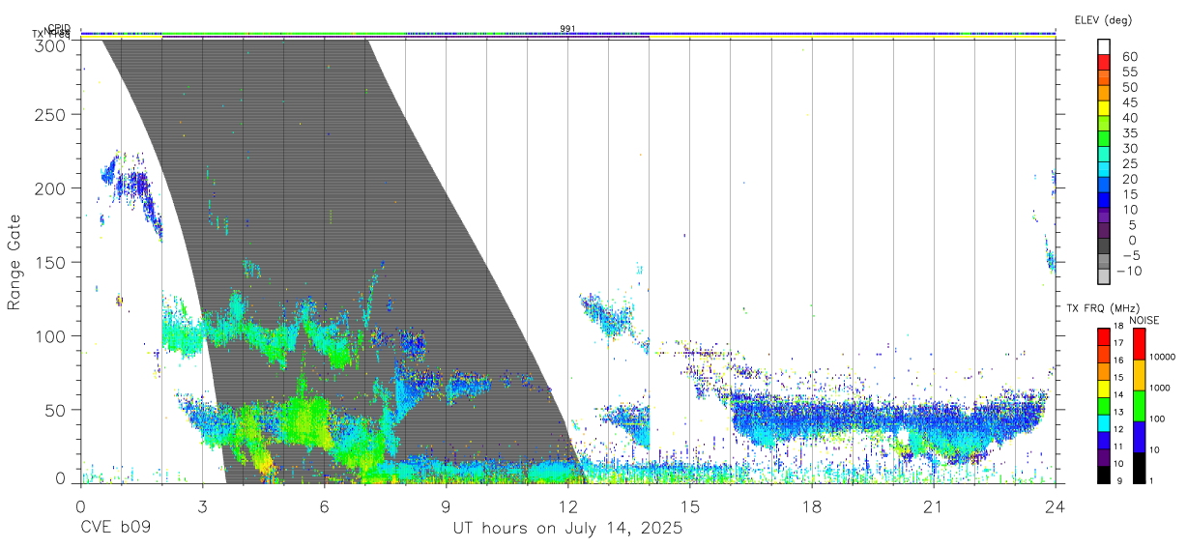Pick the green swatch in NOISE scale
Screen dimensions: 1187x548
point(1139,406)
